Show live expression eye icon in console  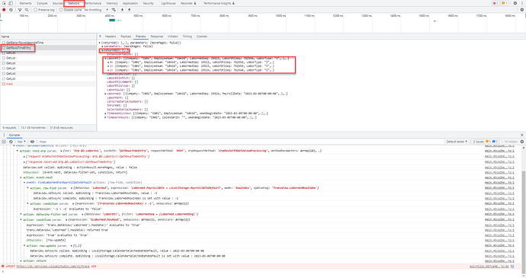click(x=32, y=142)
